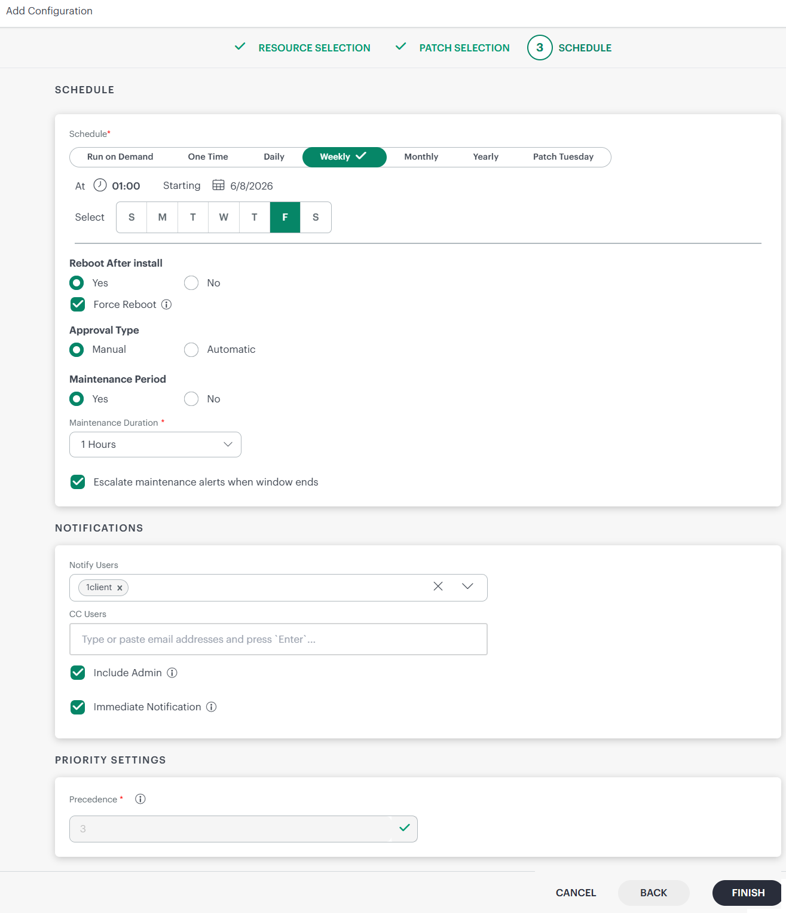
Task: Select Yes for Maintenance Period
Action: coord(77,399)
